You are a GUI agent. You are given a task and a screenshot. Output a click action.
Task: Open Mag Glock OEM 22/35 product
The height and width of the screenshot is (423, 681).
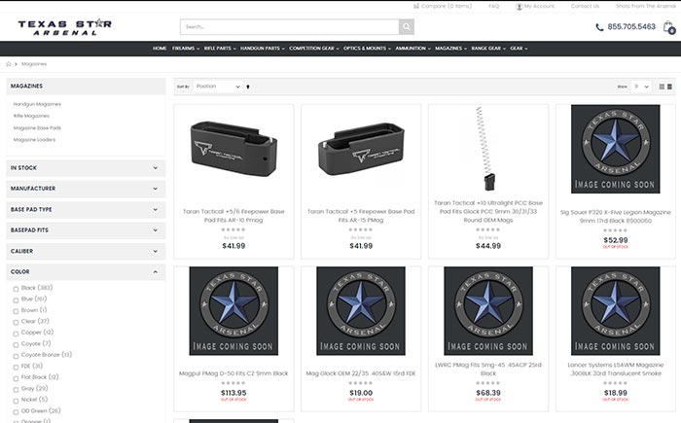tap(361, 373)
